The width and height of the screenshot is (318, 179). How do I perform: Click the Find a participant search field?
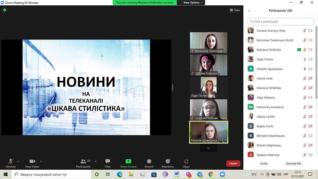point(281,22)
